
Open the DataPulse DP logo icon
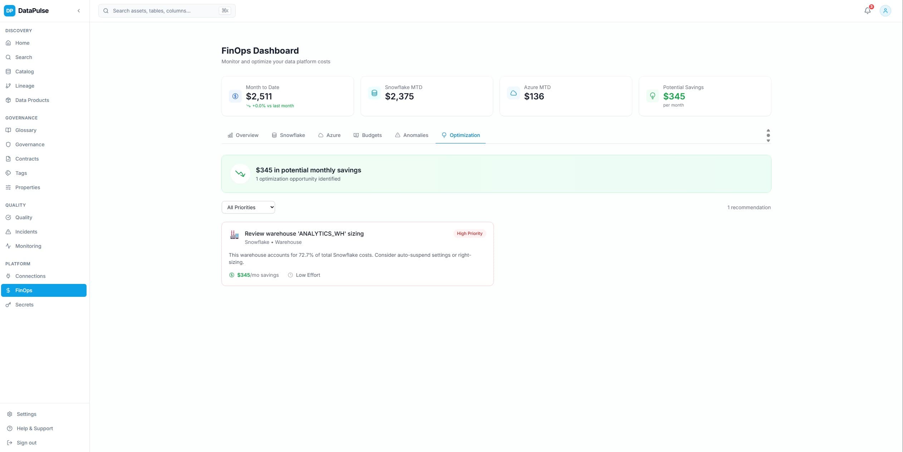pyautogui.click(x=9, y=10)
